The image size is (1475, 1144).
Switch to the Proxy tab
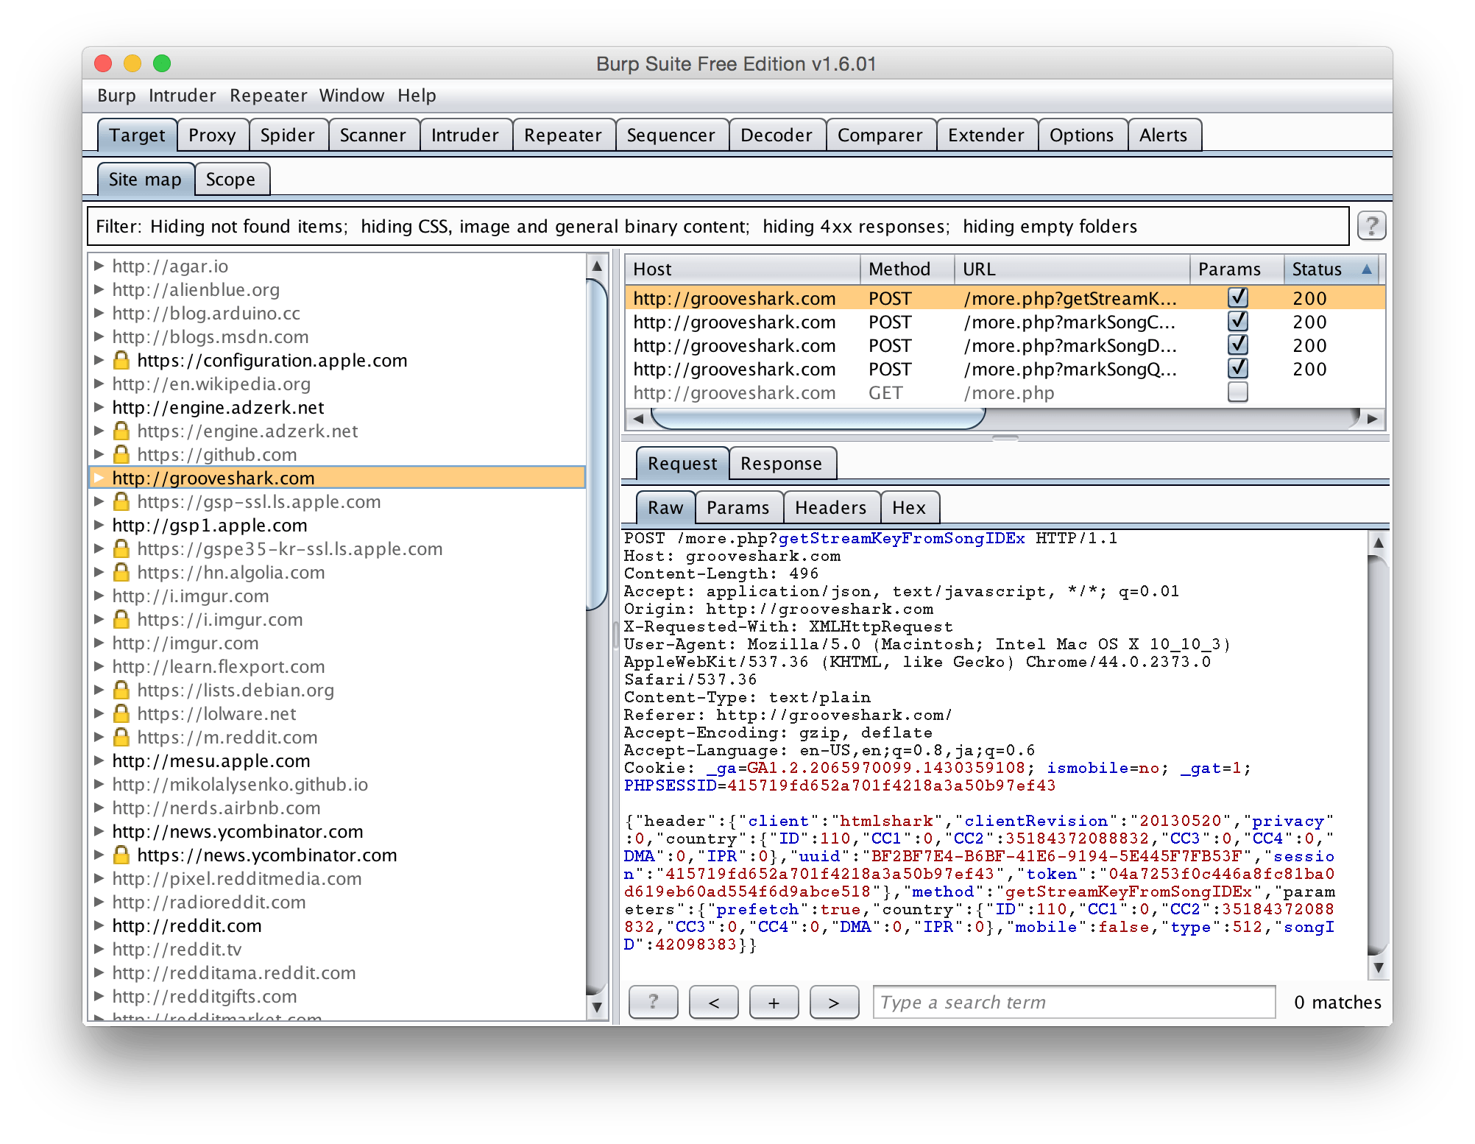[x=212, y=135]
